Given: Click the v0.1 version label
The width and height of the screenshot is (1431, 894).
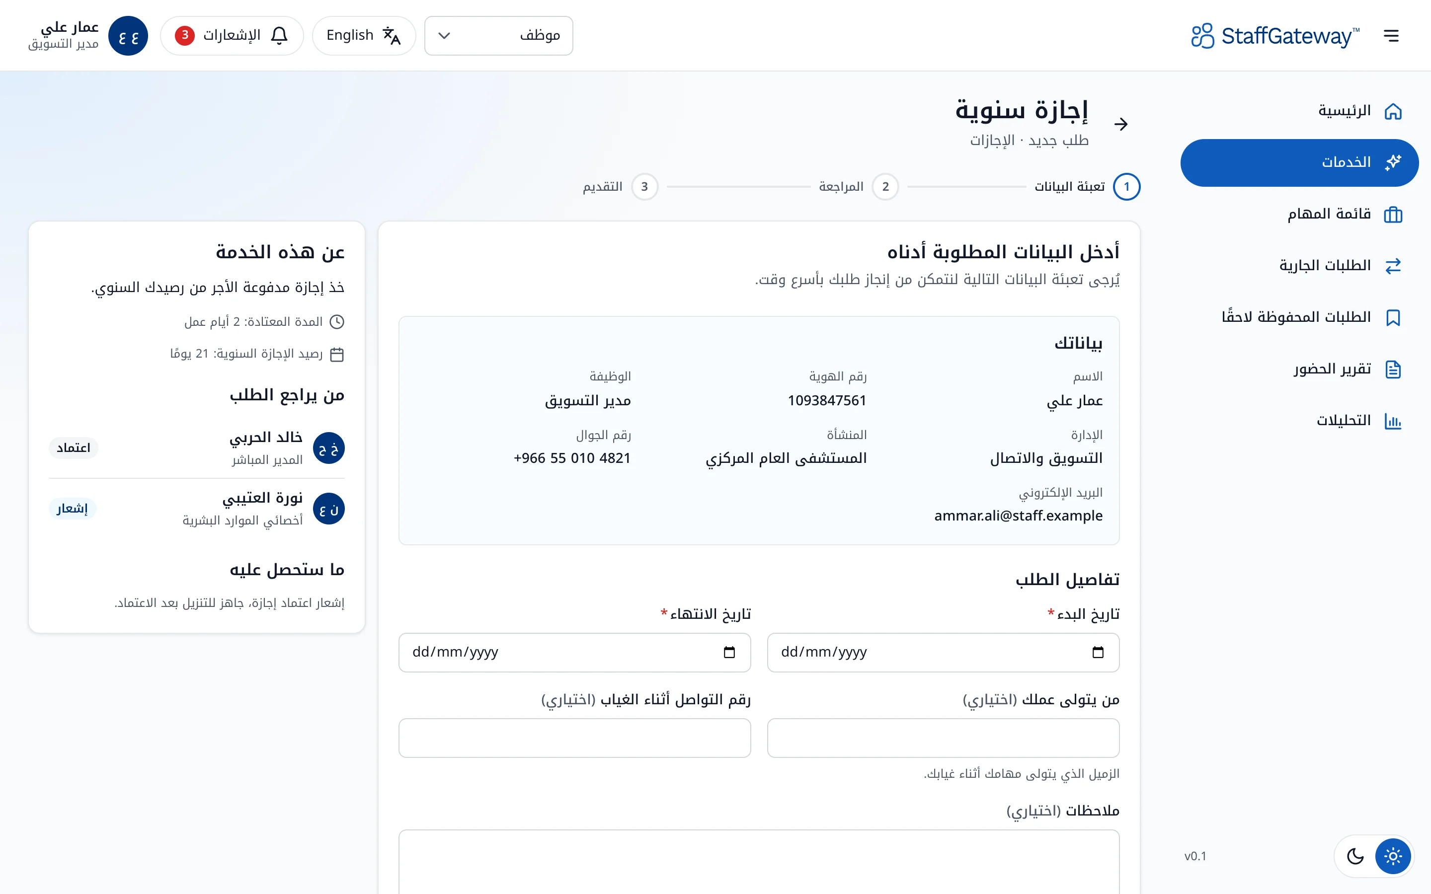Looking at the screenshot, I should coord(1195,856).
